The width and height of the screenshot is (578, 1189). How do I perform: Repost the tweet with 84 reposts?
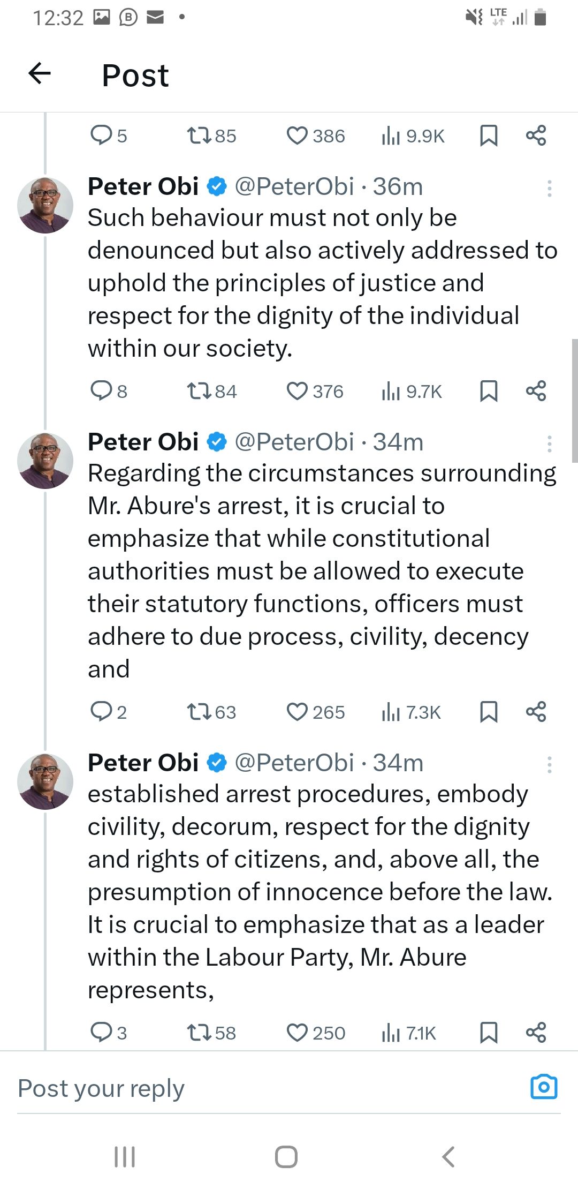point(199,391)
